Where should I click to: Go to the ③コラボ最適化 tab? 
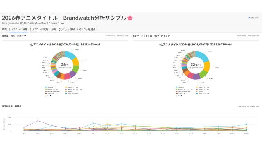[x=86, y=29]
